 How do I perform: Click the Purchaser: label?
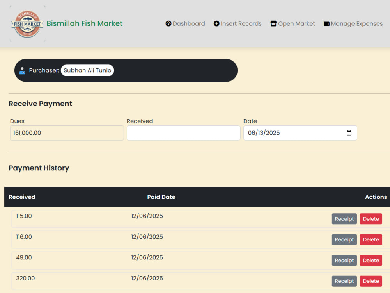(44, 70)
